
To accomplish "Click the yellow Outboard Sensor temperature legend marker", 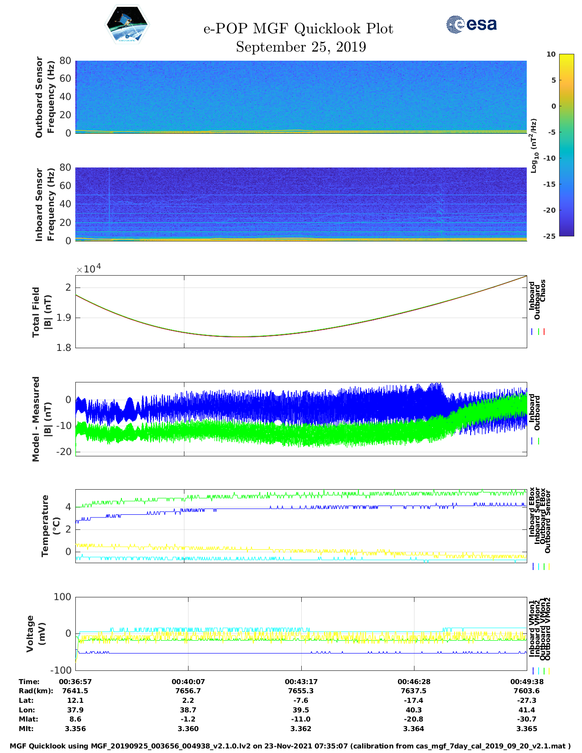I will pos(549,566).
